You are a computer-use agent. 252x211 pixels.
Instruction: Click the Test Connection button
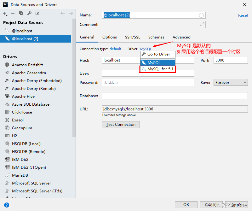pos(121,125)
